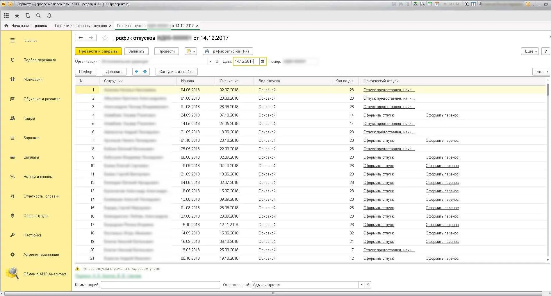Open Выплаты section

31,157
